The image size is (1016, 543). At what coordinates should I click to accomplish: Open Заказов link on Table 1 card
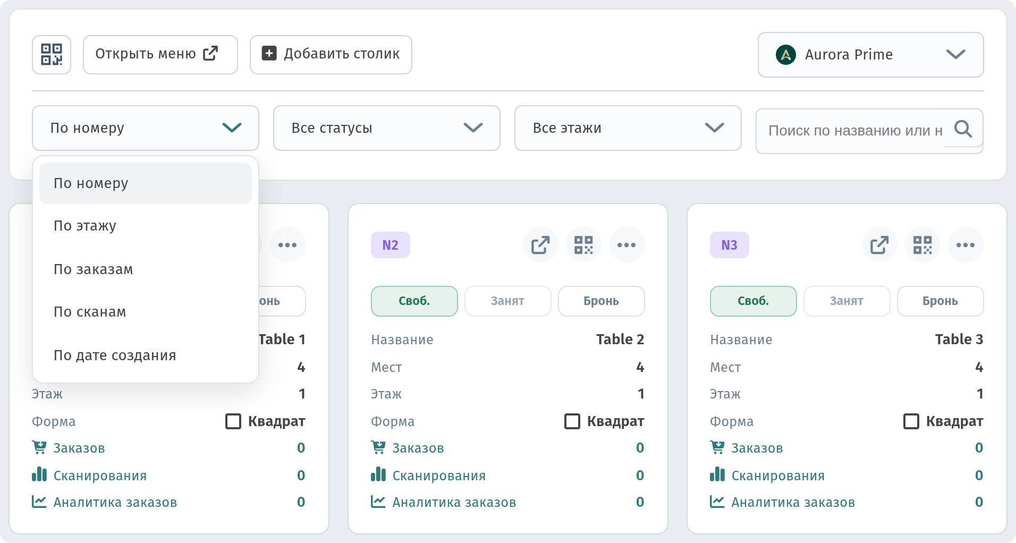coord(79,448)
